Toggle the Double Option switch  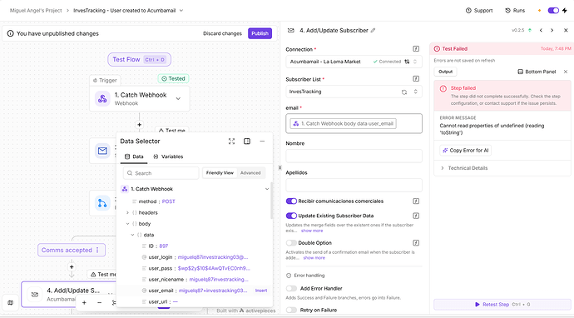[x=291, y=243]
